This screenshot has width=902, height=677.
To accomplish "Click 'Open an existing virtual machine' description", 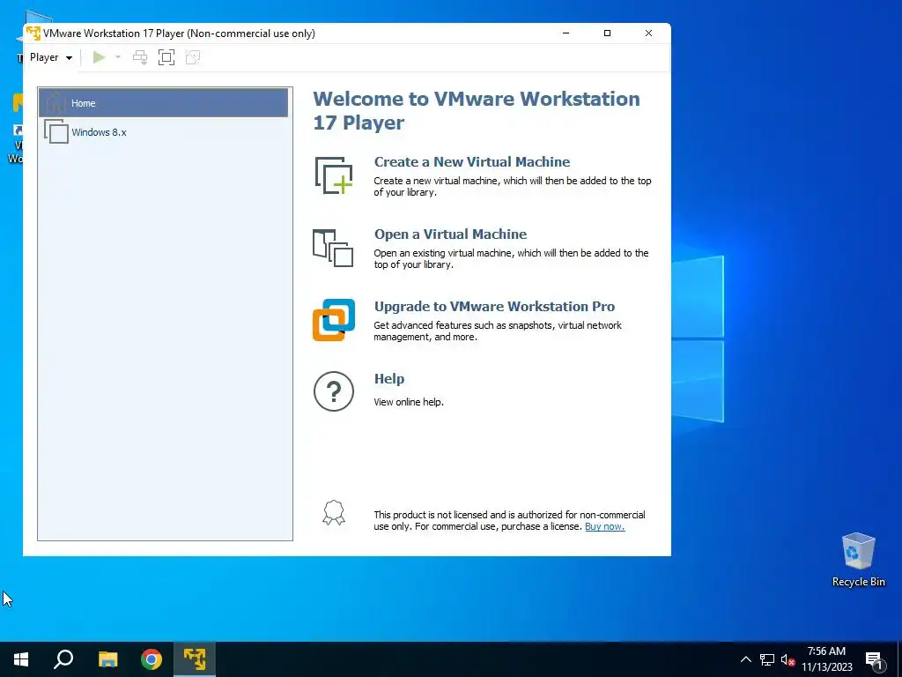I will click(x=511, y=258).
